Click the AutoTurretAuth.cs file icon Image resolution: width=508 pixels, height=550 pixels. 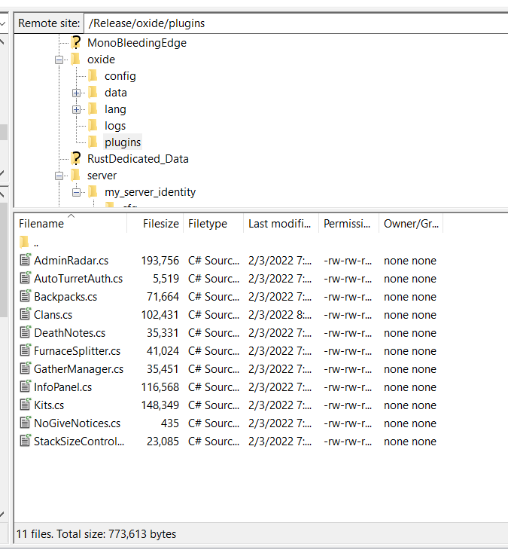coord(26,278)
